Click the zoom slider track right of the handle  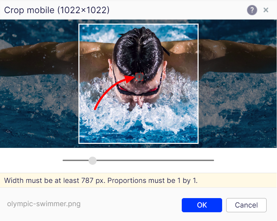click(x=155, y=160)
